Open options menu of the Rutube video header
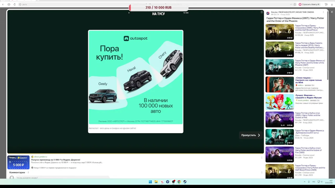This screenshot has height=188, width=335. [323, 12]
